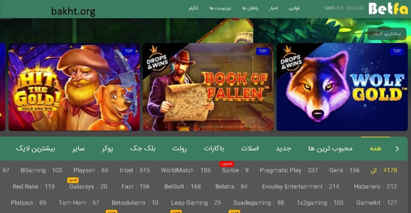The height and width of the screenshot is (213, 411).
Task: Open the Book of Fallen game
Action: (x=208, y=87)
